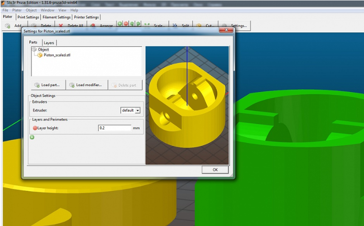Select the Parts tab in dialog
Image resolution: width=364 pixels, height=226 pixels.
[x=33, y=42]
